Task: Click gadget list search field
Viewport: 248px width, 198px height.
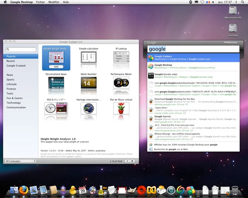Action: coord(21,49)
